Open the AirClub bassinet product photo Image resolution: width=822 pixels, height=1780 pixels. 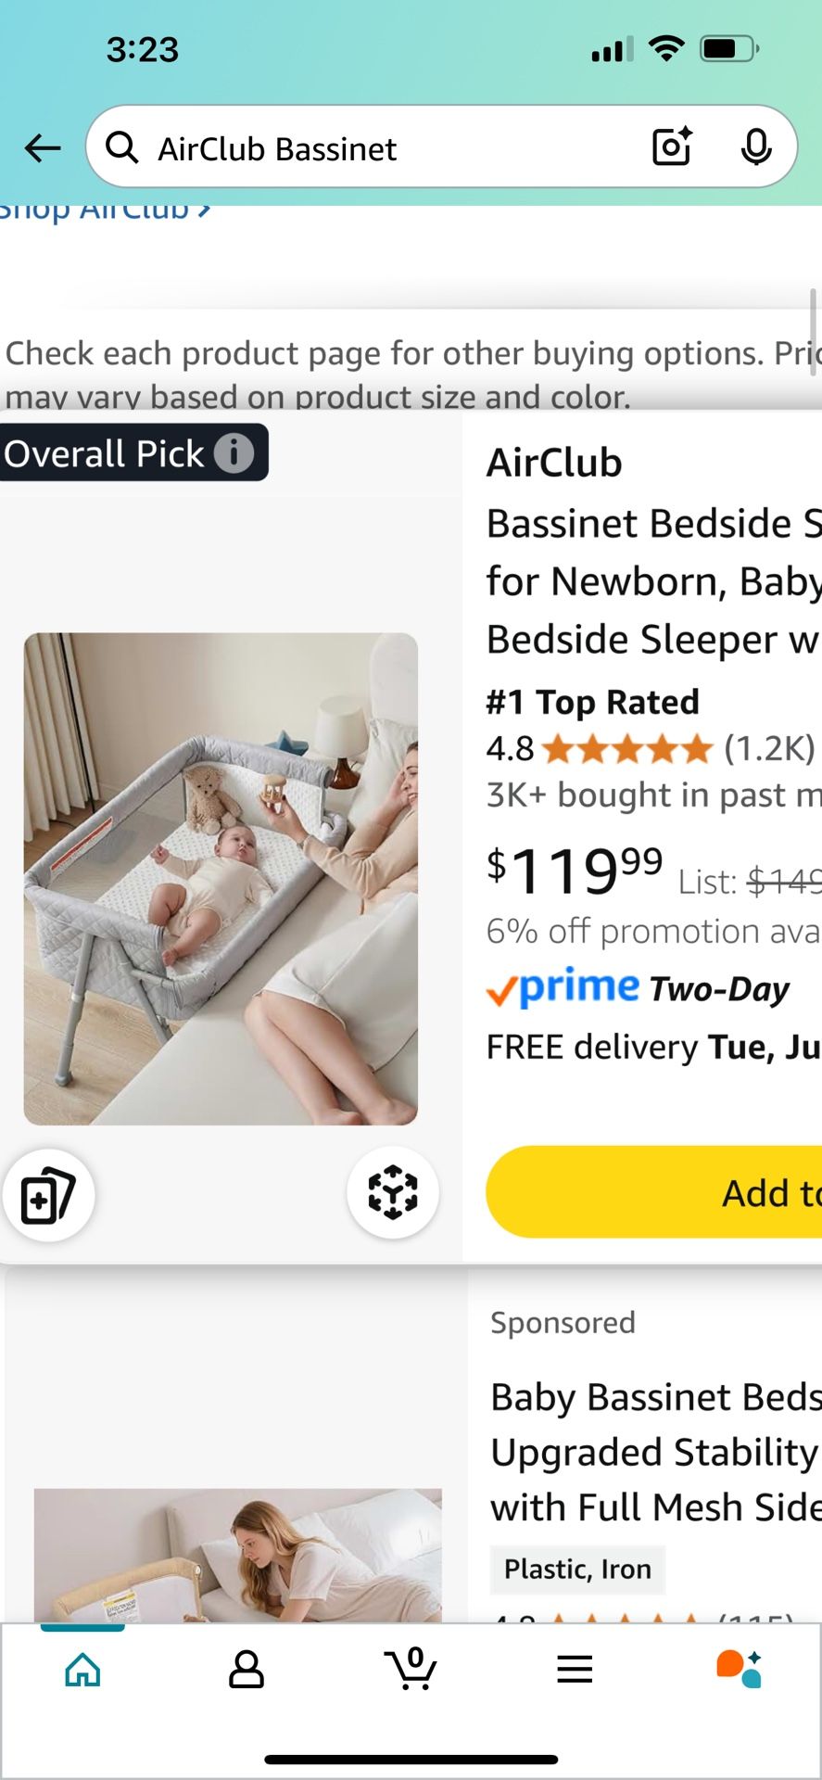pos(221,879)
